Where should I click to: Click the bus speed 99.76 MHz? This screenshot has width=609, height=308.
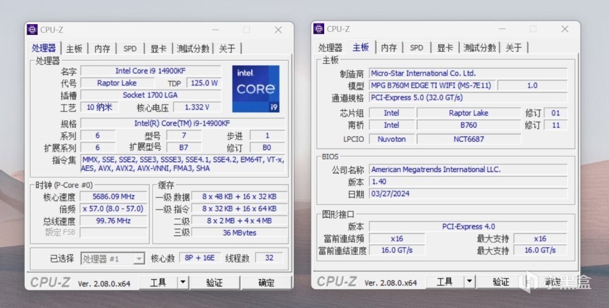click(x=114, y=221)
